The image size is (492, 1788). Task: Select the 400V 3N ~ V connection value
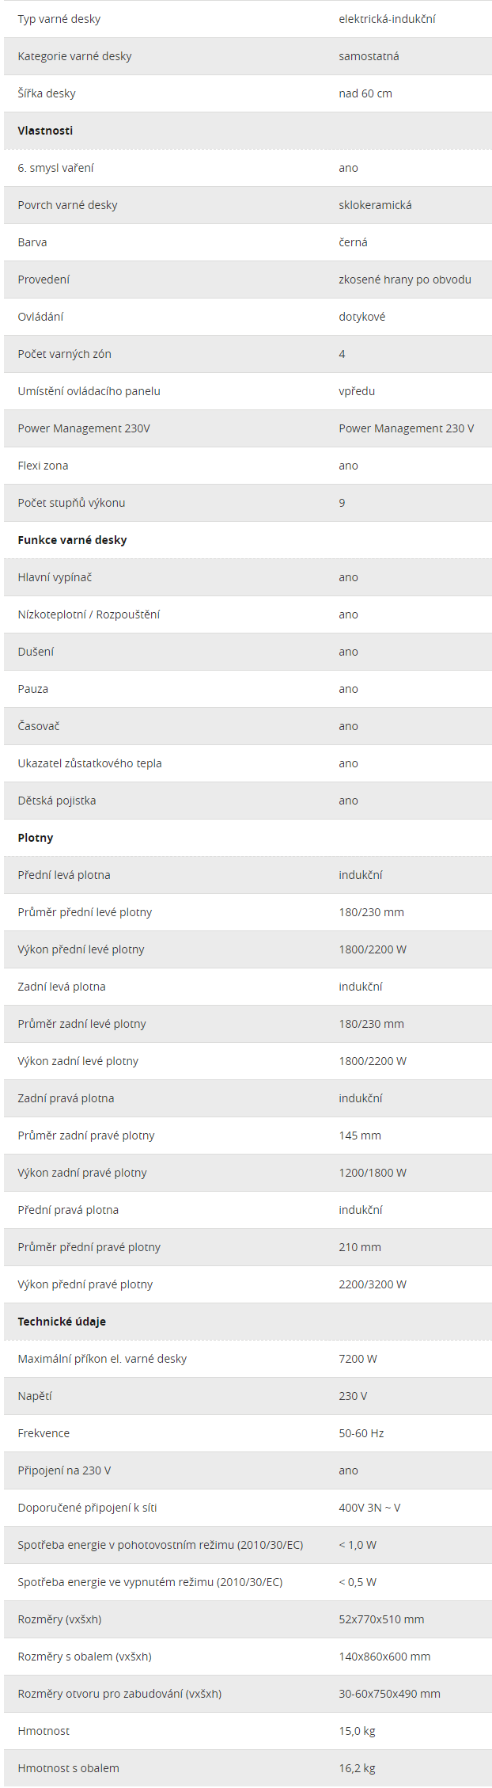tap(369, 1508)
